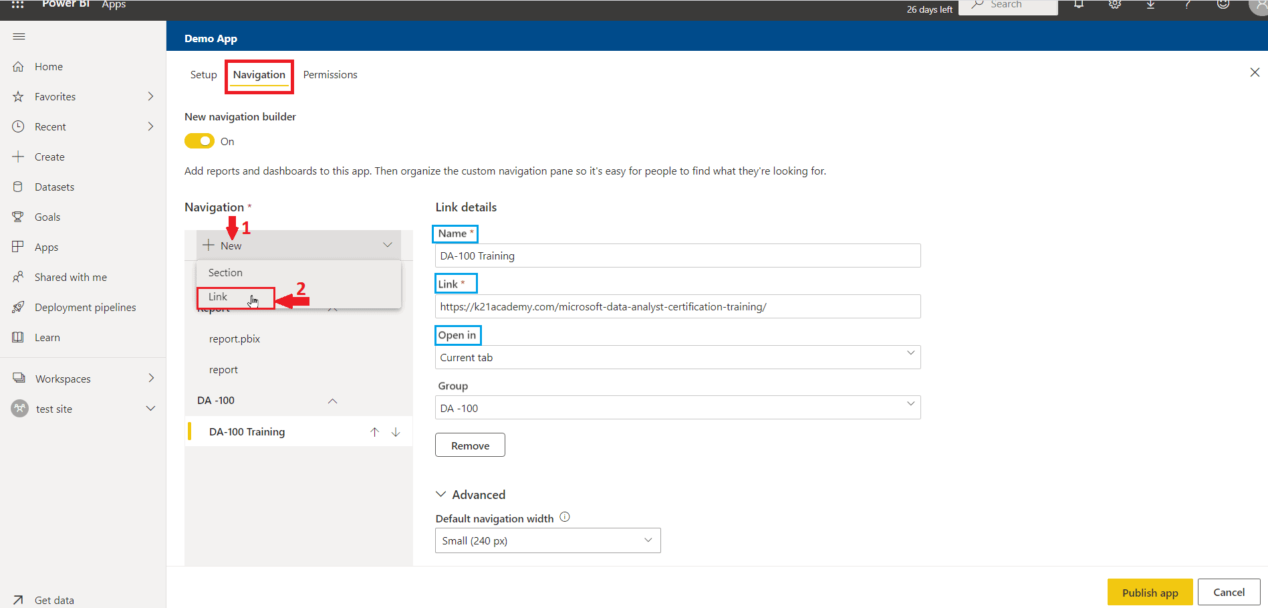Open the Learn book icon
1268x608 pixels.
(x=18, y=337)
